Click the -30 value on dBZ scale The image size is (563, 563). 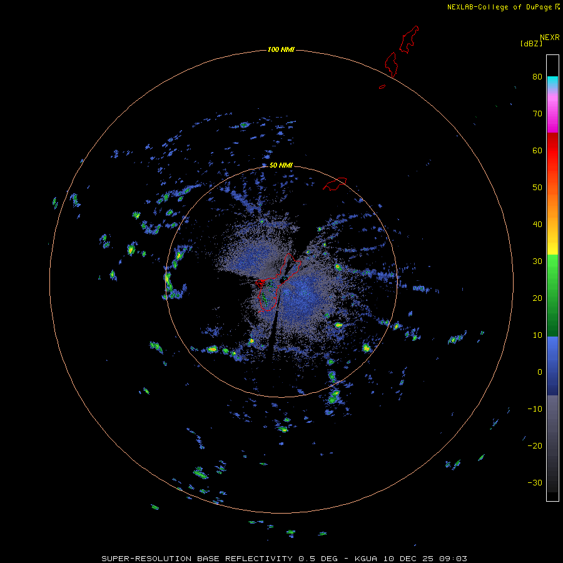pos(535,483)
